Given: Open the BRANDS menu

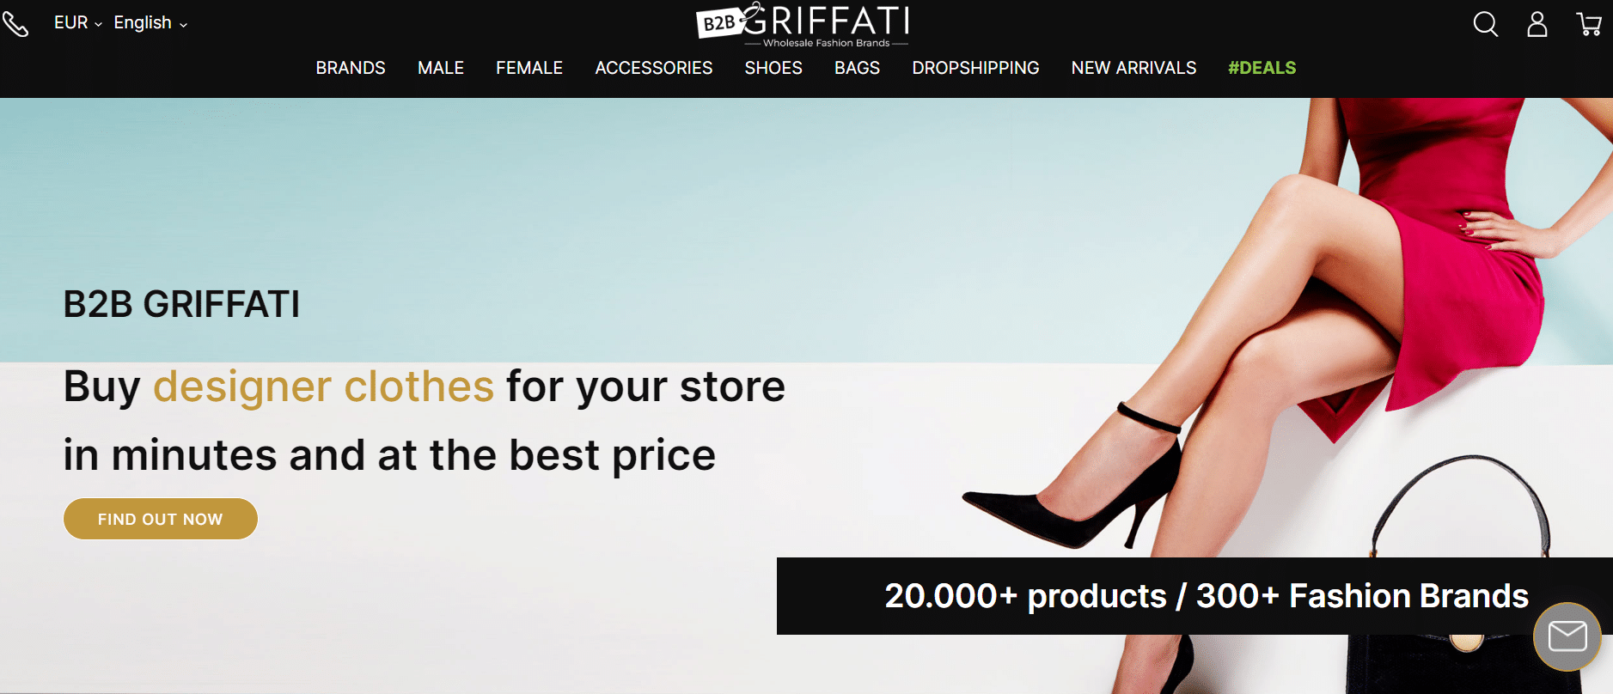Looking at the screenshot, I should (351, 68).
